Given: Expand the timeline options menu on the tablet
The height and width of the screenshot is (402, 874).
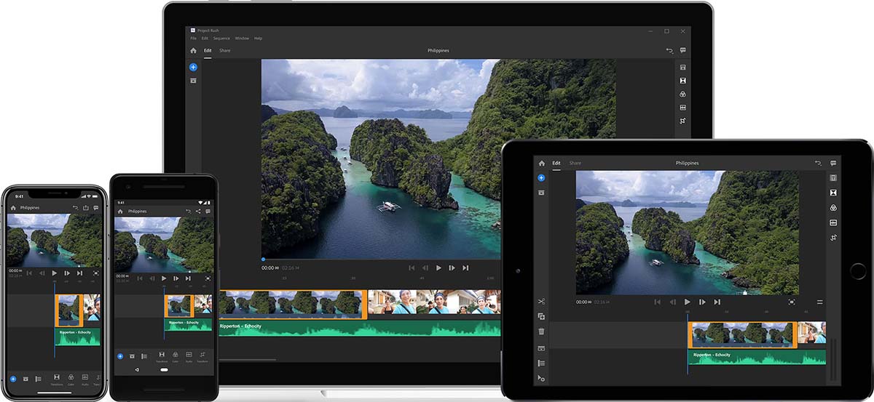Looking at the screenshot, I should [819, 302].
